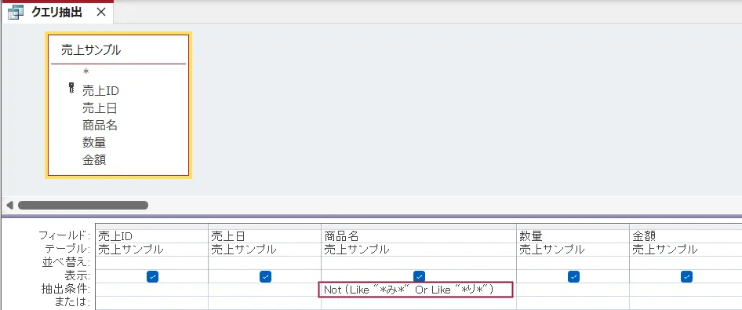Viewport: 742px width, 310px height.
Task: Click the column selector bar above 売上ID
Action: [x=152, y=226]
